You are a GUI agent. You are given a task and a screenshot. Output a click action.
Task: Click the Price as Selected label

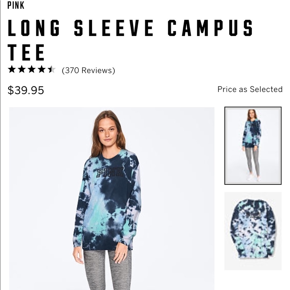250,89
